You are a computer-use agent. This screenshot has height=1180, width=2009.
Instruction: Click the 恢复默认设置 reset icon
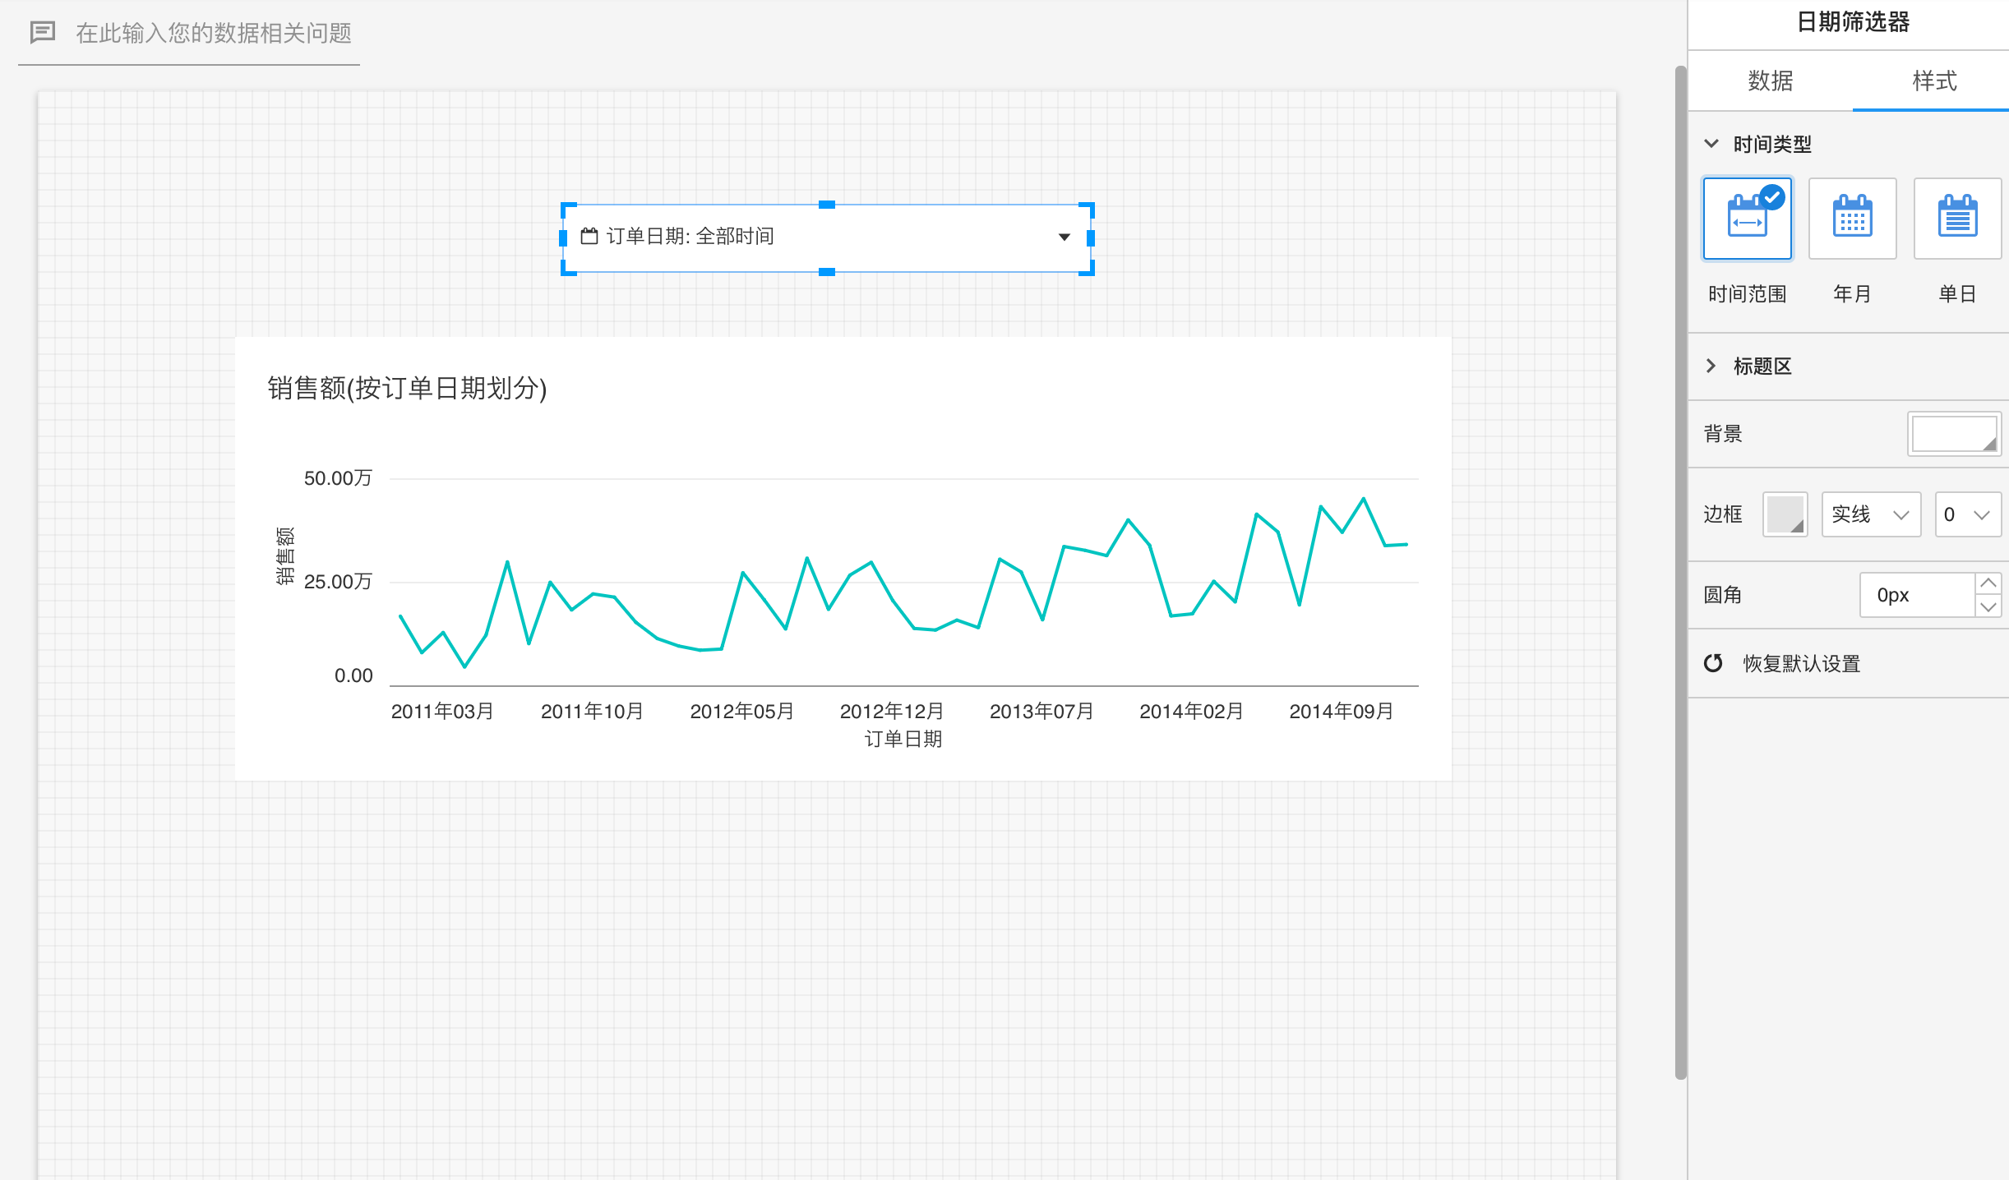pos(1713,663)
